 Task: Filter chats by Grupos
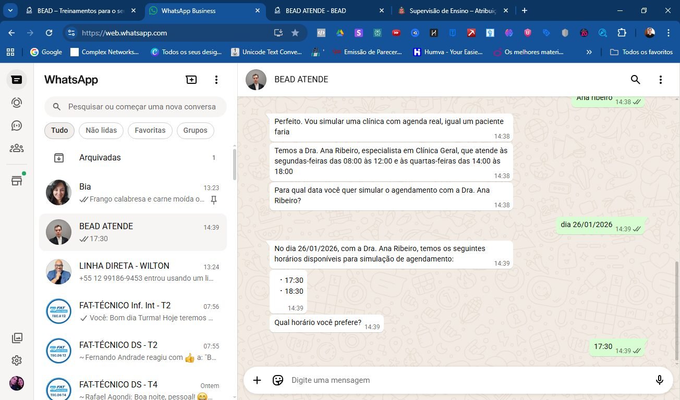[x=195, y=130]
